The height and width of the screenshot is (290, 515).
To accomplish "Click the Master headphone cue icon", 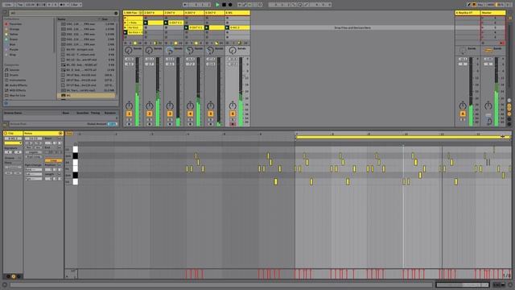I will click(489, 122).
